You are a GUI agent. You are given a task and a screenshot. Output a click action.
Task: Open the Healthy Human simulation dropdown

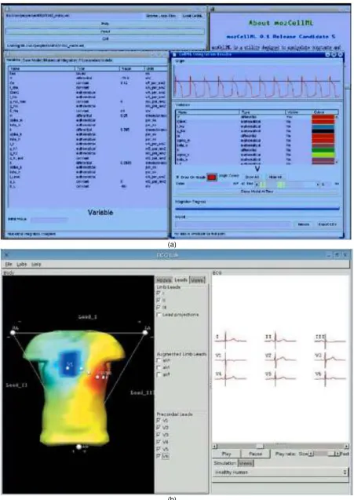(280, 473)
